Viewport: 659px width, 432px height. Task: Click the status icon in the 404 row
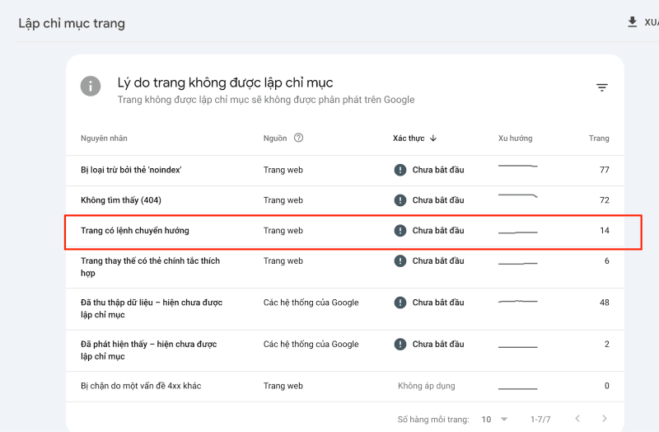click(x=400, y=200)
